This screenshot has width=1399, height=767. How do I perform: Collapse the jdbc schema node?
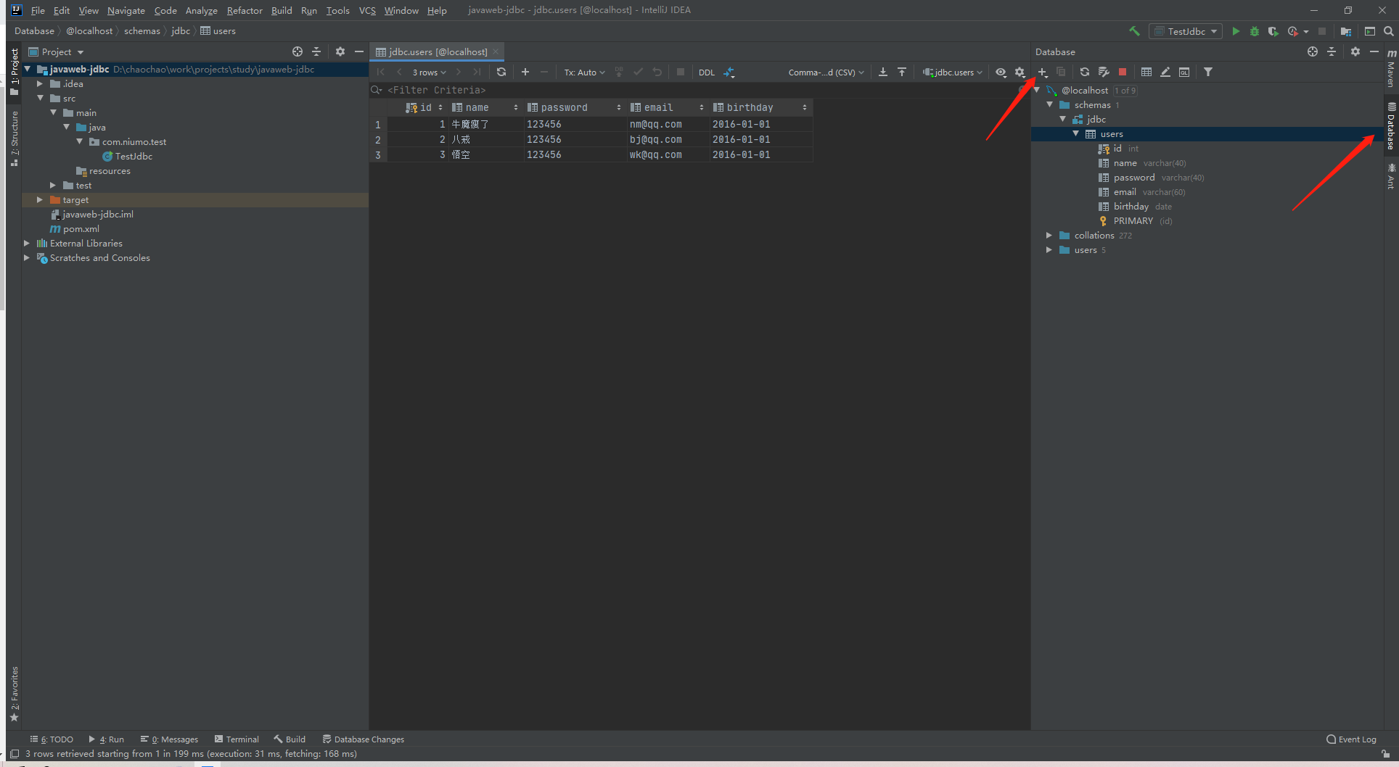[x=1063, y=119]
